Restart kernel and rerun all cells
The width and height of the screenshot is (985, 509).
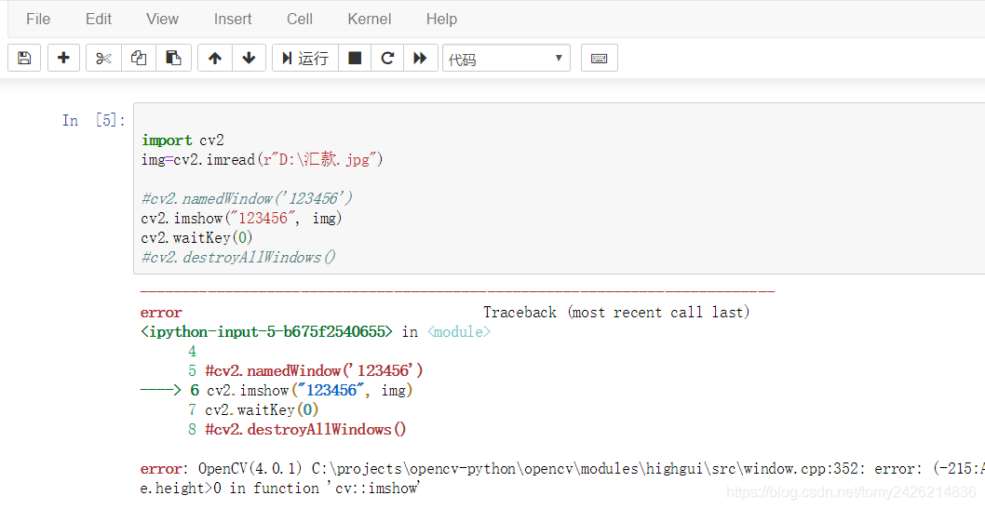pyautogui.click(x=420, y=58)
